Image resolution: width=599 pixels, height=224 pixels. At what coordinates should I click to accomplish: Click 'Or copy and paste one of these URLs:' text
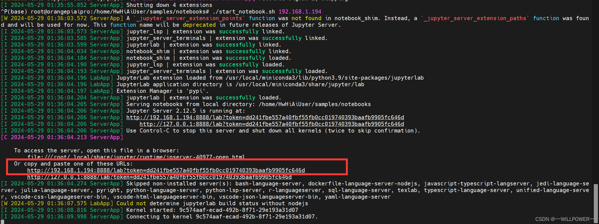73,164
